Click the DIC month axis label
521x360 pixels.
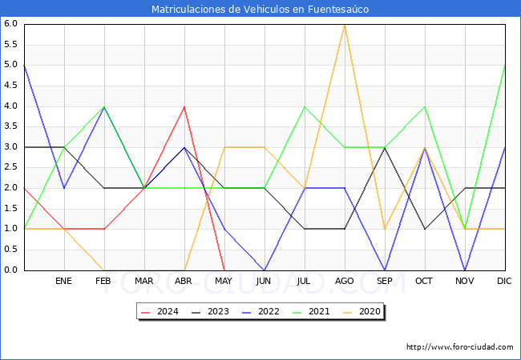504,281
